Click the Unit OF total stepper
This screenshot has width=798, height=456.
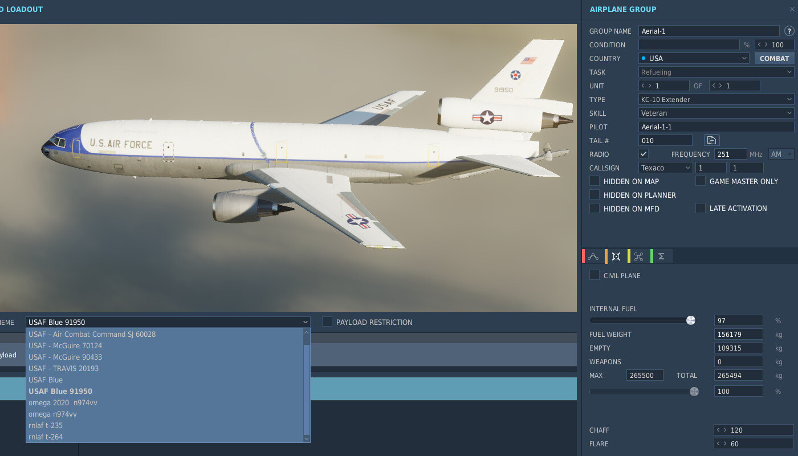pyautogui.click(x=734, y=85)
